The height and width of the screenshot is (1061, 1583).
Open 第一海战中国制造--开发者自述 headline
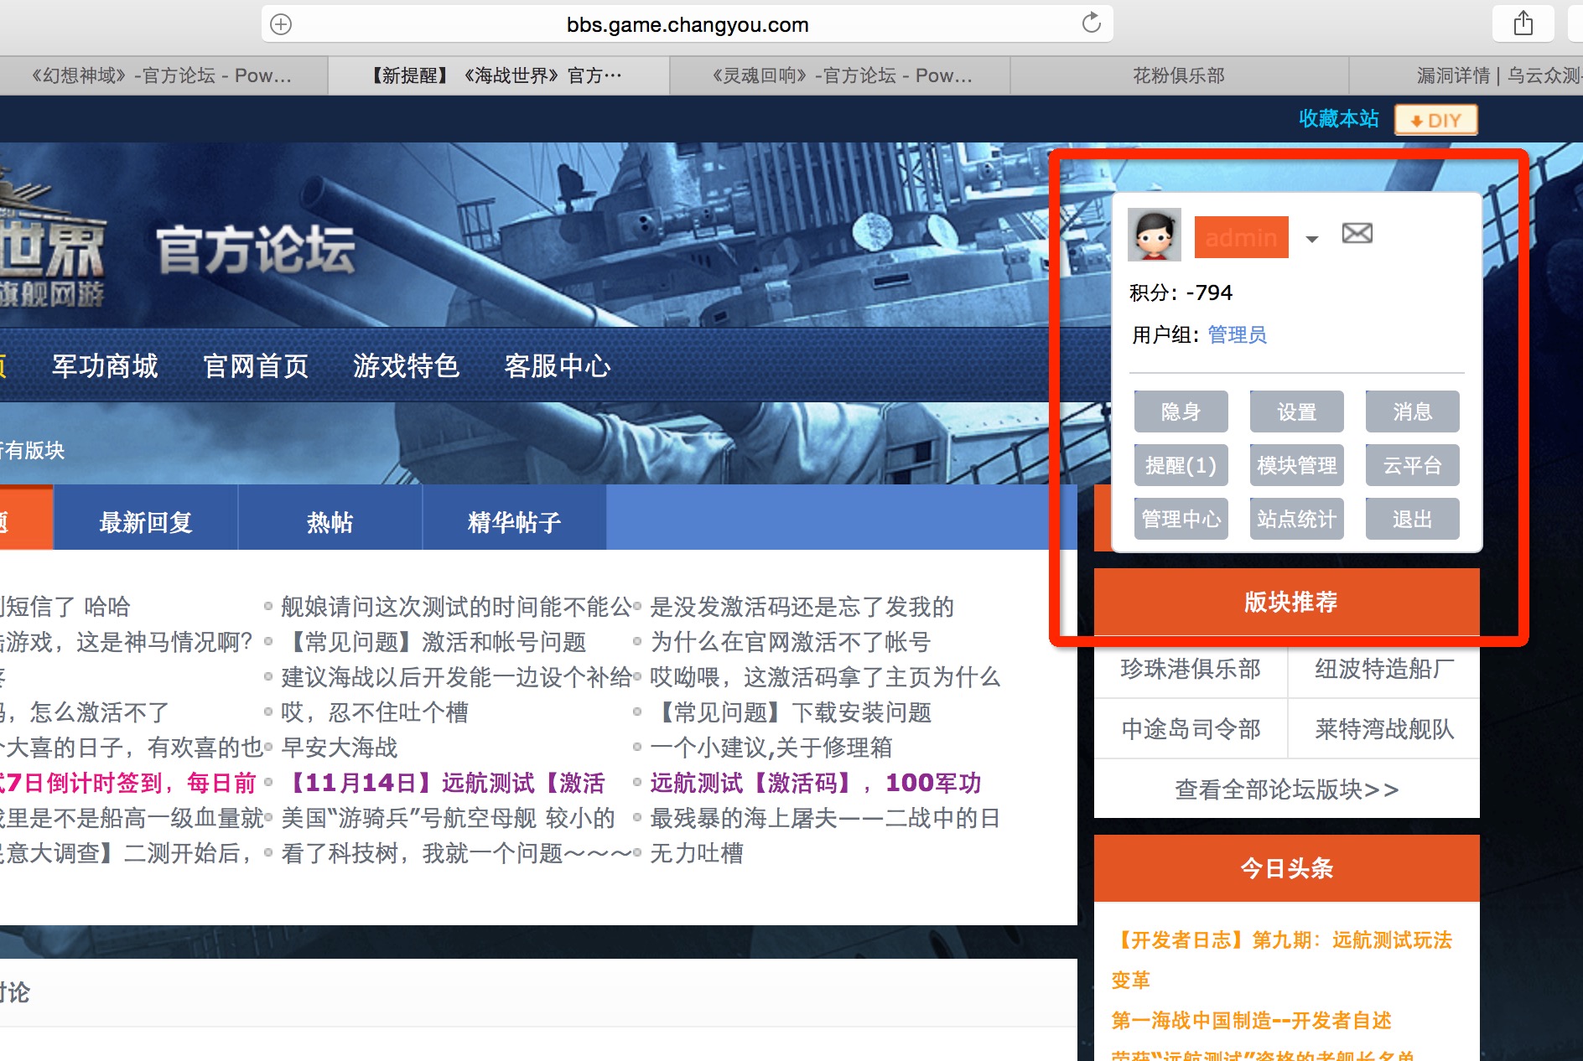[1252, 1020]
